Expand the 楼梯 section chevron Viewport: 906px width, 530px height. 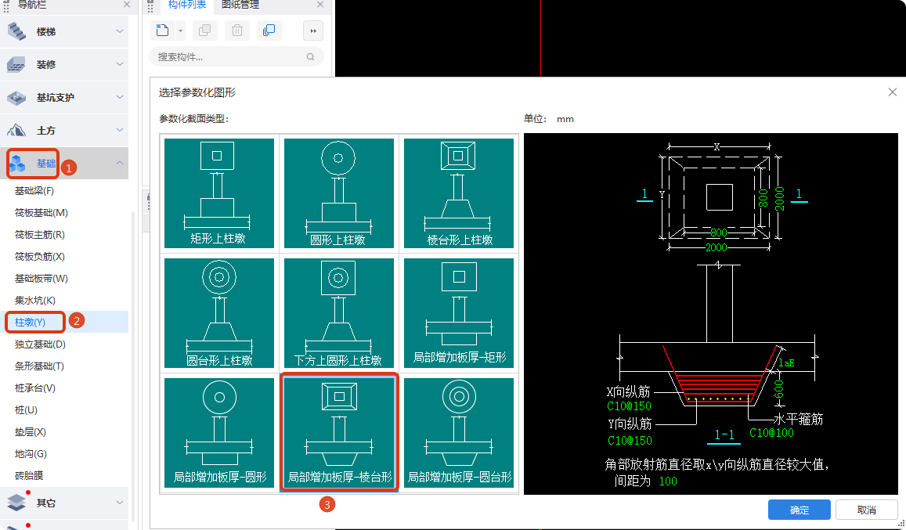click(120, 31)
